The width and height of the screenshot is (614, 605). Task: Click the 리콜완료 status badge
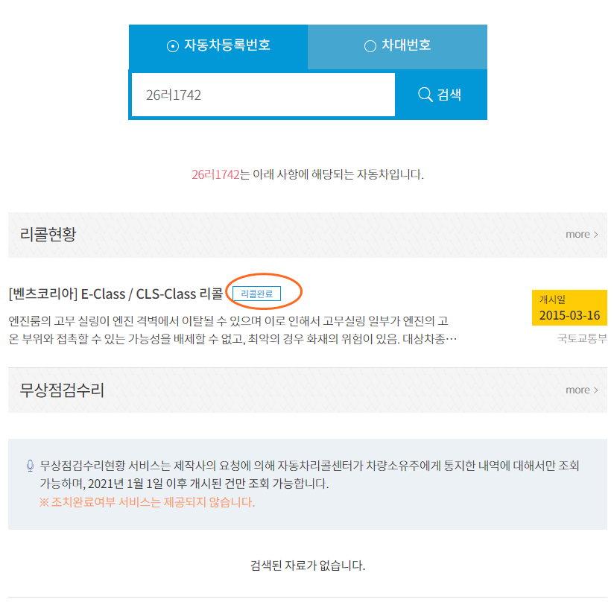tap(256, 294)
